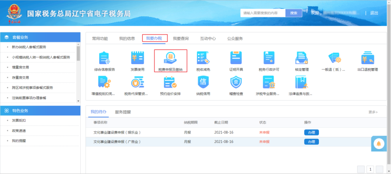Click sidebar scrollbar up arrow

(x=78, y=44)
